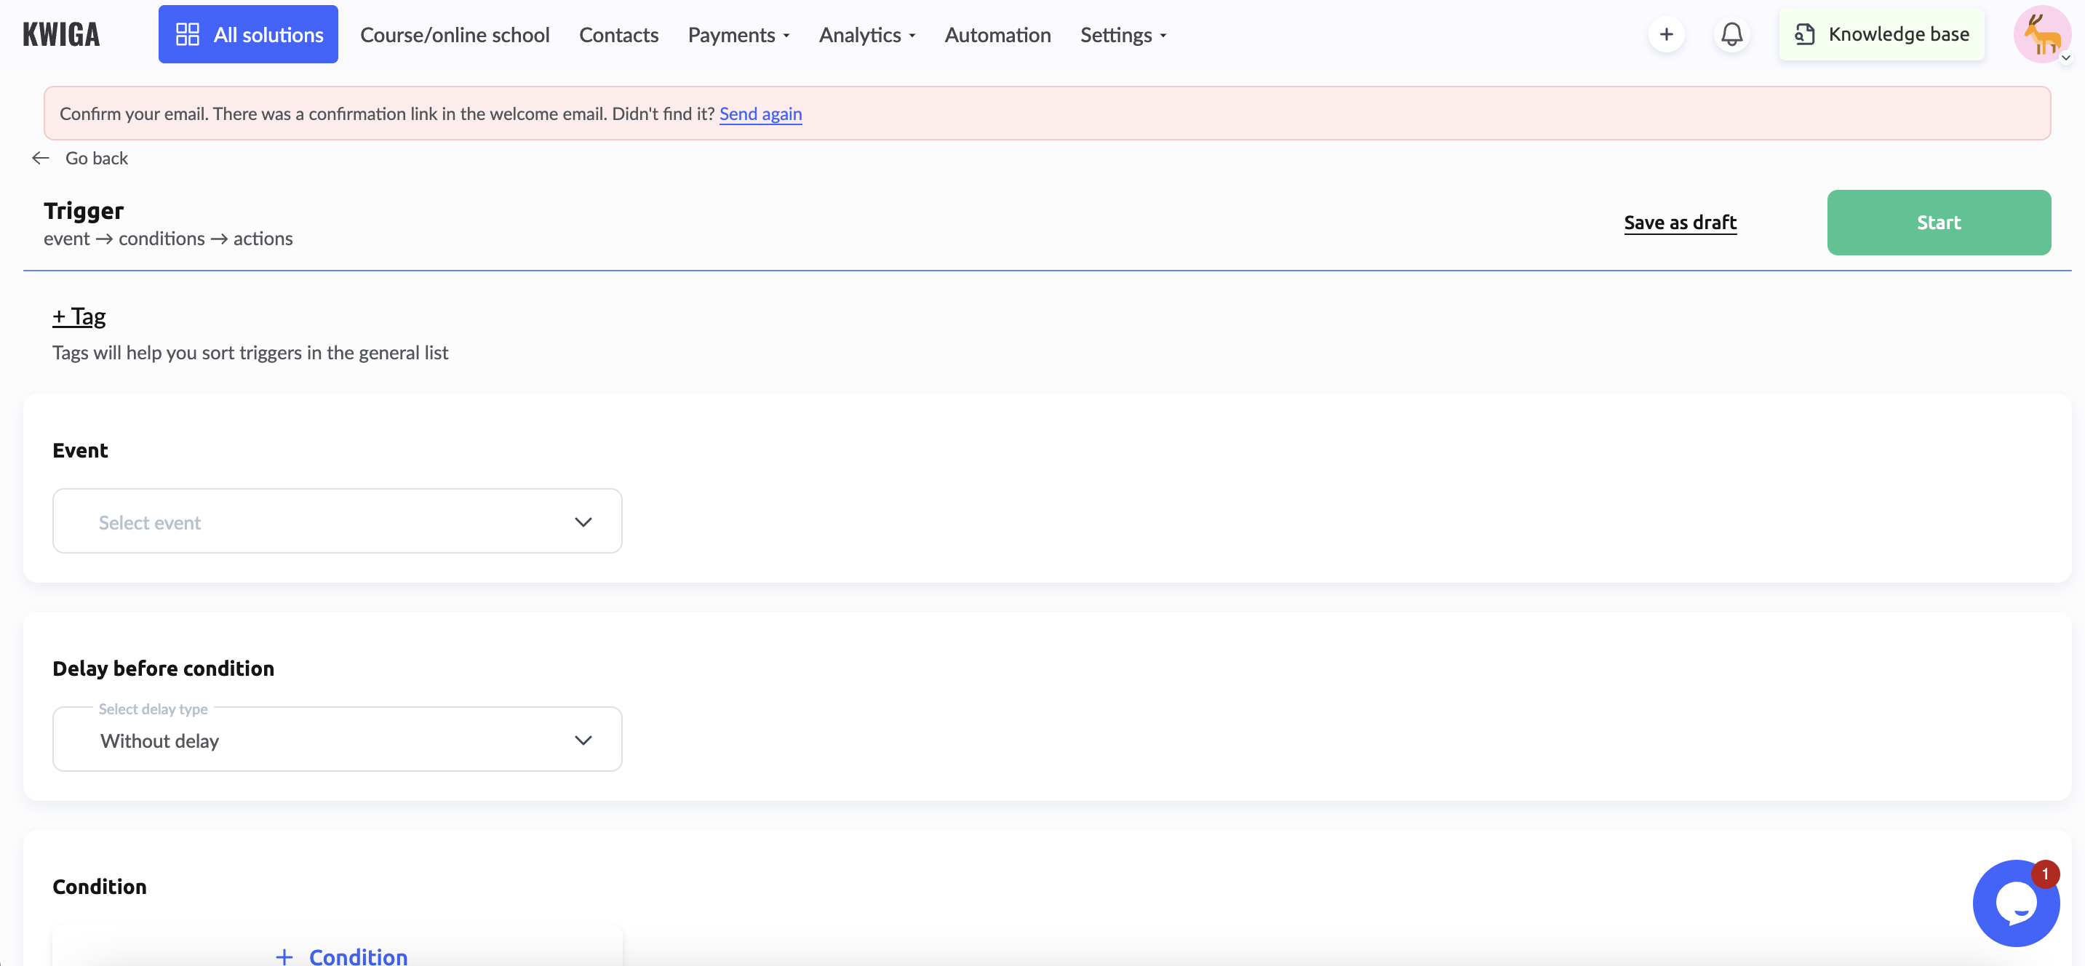Viewport: 2085px width, 966px height.
Task: Expand the Select delay type dropdown
Action: click(336, 740)
